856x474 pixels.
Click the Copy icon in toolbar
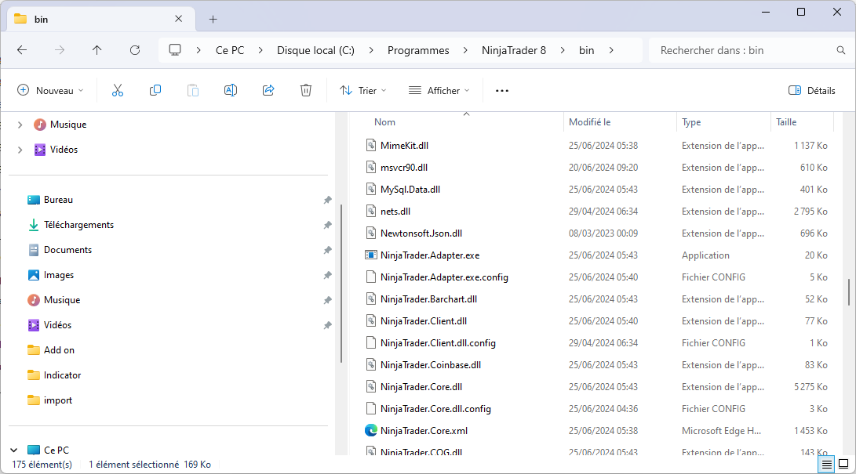(x=155, y=90)
